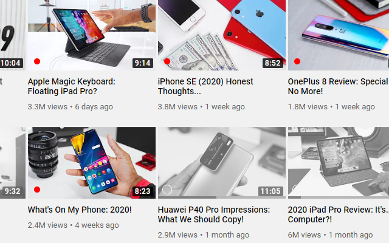Open 'OnePlus 8 Review: Special No More!' title
The image size is (389, 243).
338,86
